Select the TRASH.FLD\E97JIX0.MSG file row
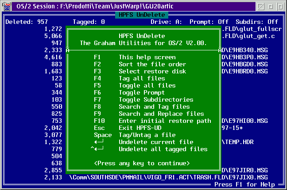 (x=168, y=177)
